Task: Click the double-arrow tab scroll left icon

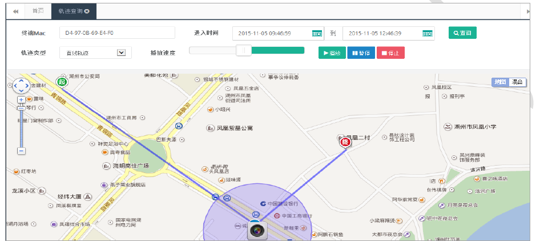Action: pos(16,11)
